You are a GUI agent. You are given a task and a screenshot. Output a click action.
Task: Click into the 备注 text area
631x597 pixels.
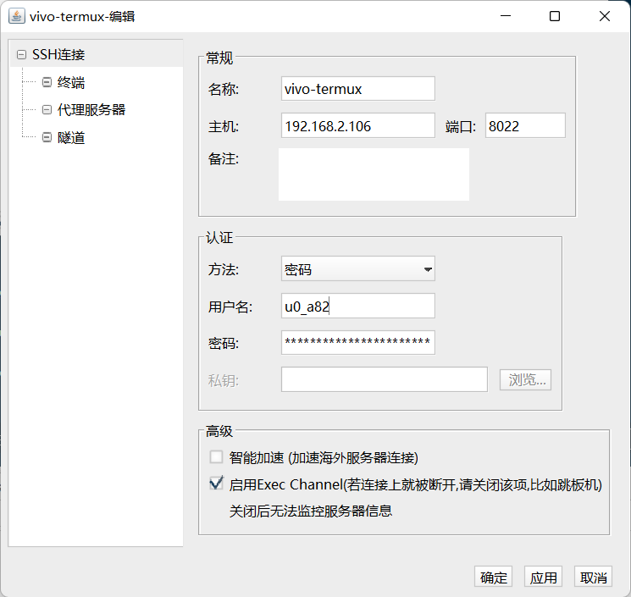(374, 174)
